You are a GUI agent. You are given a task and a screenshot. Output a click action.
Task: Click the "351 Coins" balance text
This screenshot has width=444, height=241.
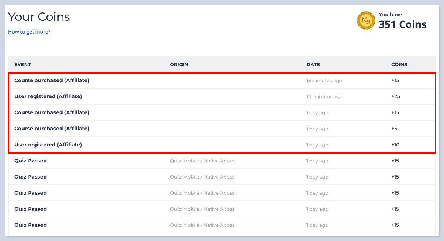pos(402,24)
